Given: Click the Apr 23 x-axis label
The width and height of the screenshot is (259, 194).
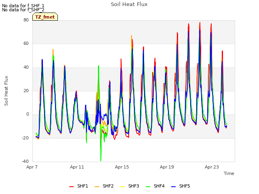Looking at the screenshot, I should pyautogui.click(x=212, y=167).
